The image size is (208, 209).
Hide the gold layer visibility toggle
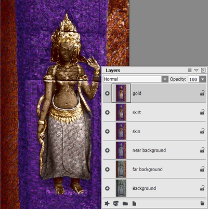107,93
